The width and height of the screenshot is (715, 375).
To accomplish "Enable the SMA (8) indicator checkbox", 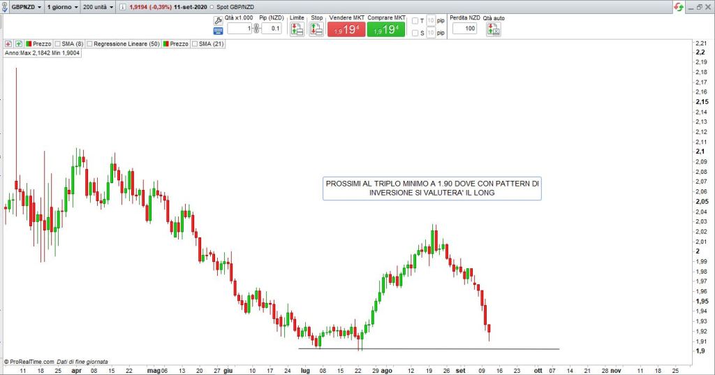I will (57, 43).
